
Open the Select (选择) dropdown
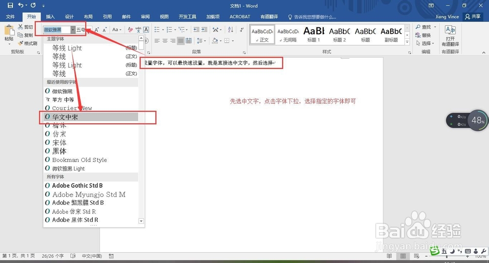(x=426, y=44)
